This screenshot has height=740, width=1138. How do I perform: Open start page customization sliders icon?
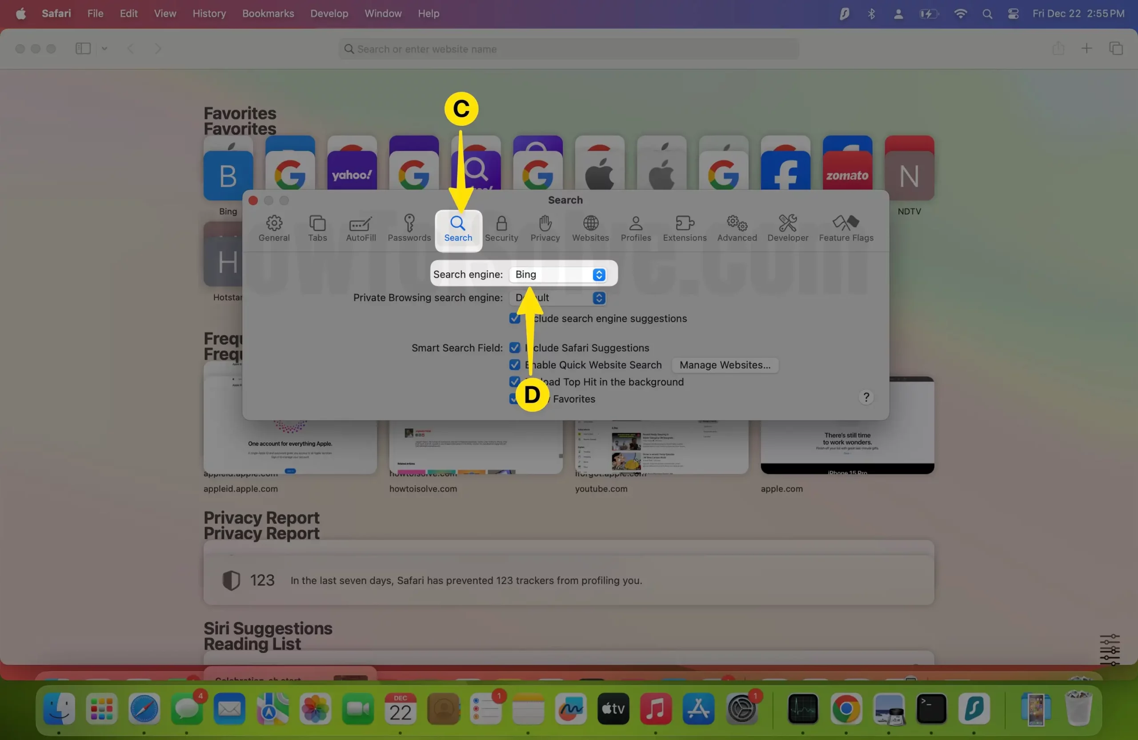pyautogui.click(x=1109, y=650)
